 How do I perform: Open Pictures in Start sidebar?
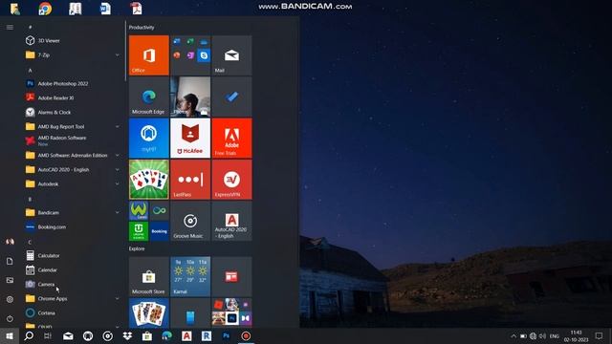[x=10, y=280]
